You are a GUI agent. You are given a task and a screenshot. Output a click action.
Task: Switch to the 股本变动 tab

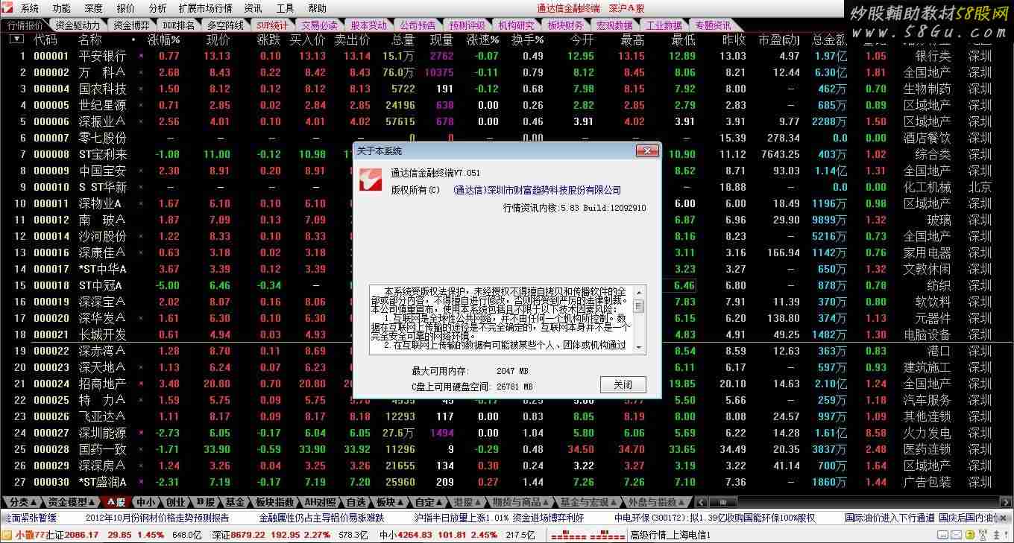click(369, 25)
